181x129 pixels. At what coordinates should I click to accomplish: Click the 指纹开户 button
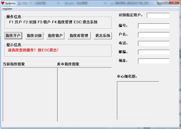click(x=13, y=36)
